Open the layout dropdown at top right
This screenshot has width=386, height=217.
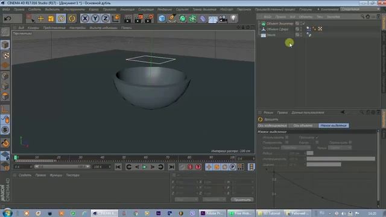pos(361,10)
